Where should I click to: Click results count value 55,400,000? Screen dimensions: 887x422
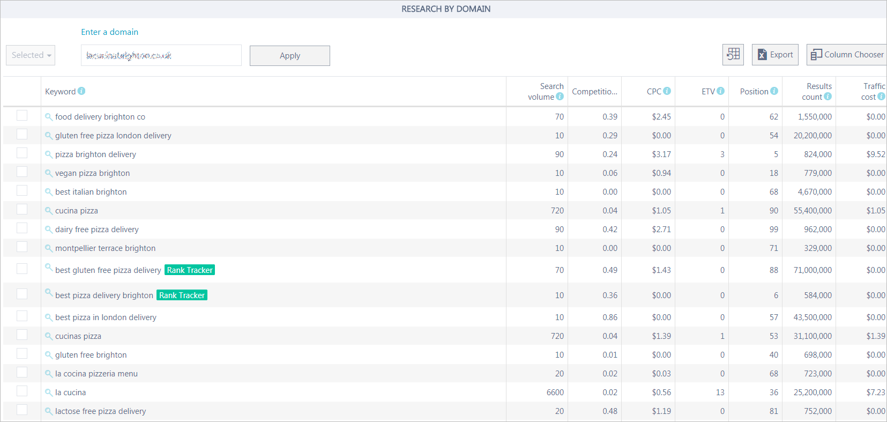(x=813, y=211)
